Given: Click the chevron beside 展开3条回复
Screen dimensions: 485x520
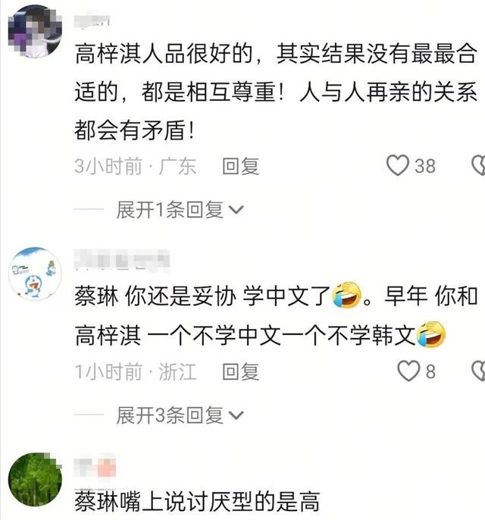Looking at the screenshot, I should [x=236, y=415].
